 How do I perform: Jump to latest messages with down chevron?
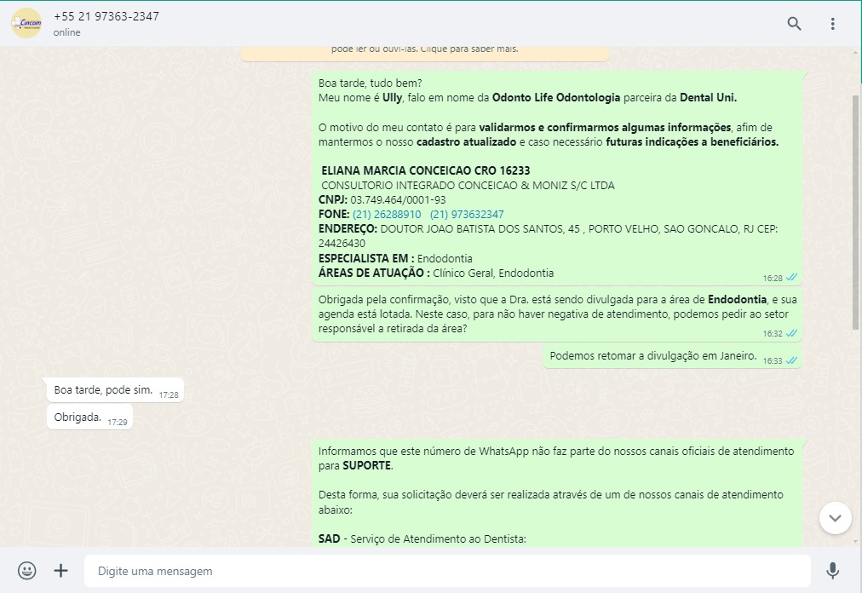click(835, 518)
